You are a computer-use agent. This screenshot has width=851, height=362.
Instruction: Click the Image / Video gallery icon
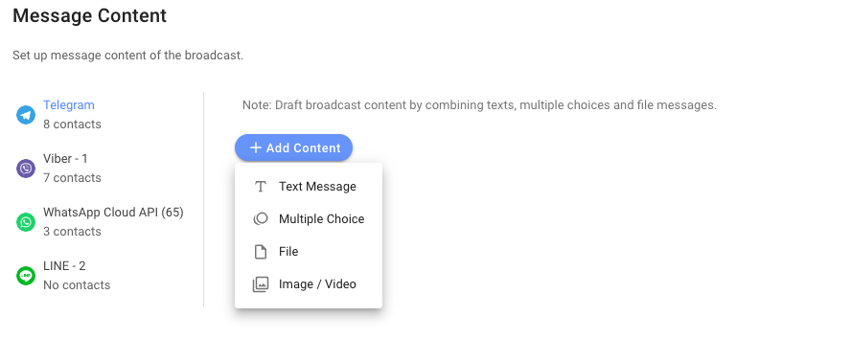coord(261,284)
